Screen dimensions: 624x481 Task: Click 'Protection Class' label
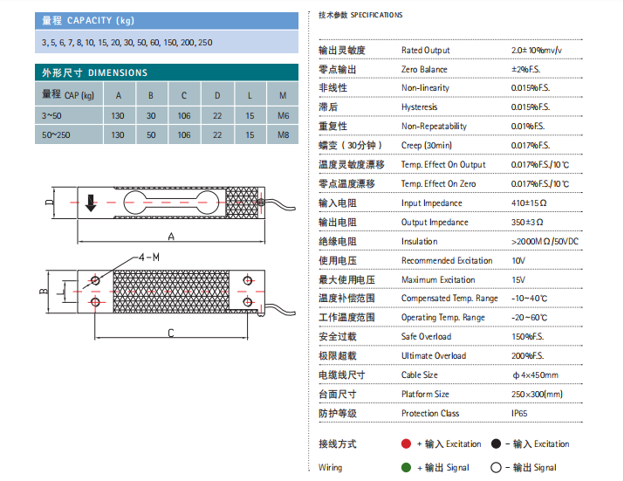(x=430, y=413)
